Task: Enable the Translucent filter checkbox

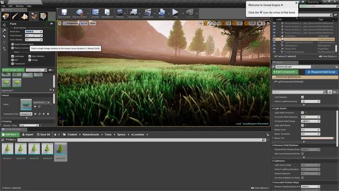Action: (13, 64)
